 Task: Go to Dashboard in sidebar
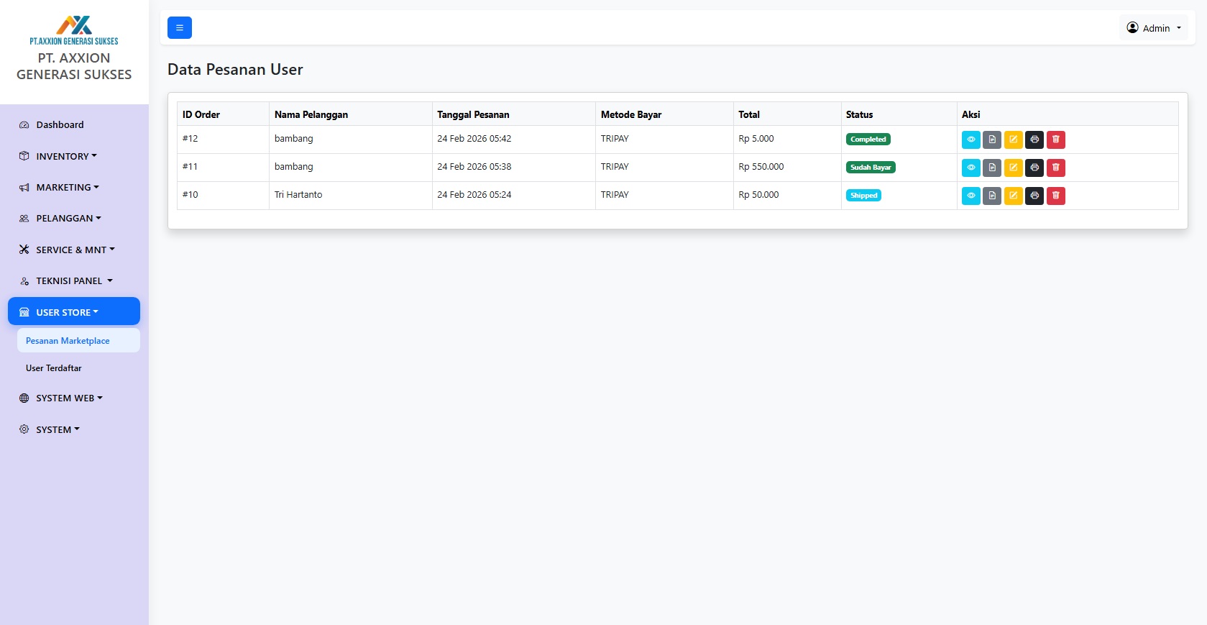(74, 124)
